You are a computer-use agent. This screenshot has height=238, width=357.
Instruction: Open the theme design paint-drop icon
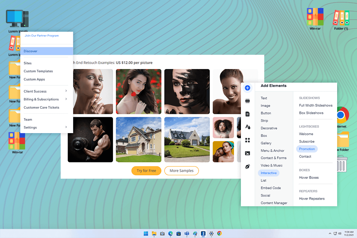[248, 127]
